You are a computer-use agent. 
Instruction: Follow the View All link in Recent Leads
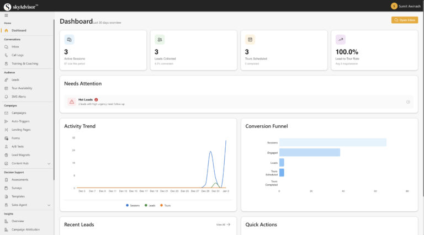(x=223, y=225)
